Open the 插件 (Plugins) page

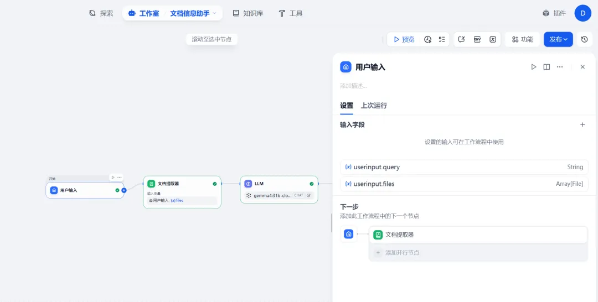coord(554,13)
